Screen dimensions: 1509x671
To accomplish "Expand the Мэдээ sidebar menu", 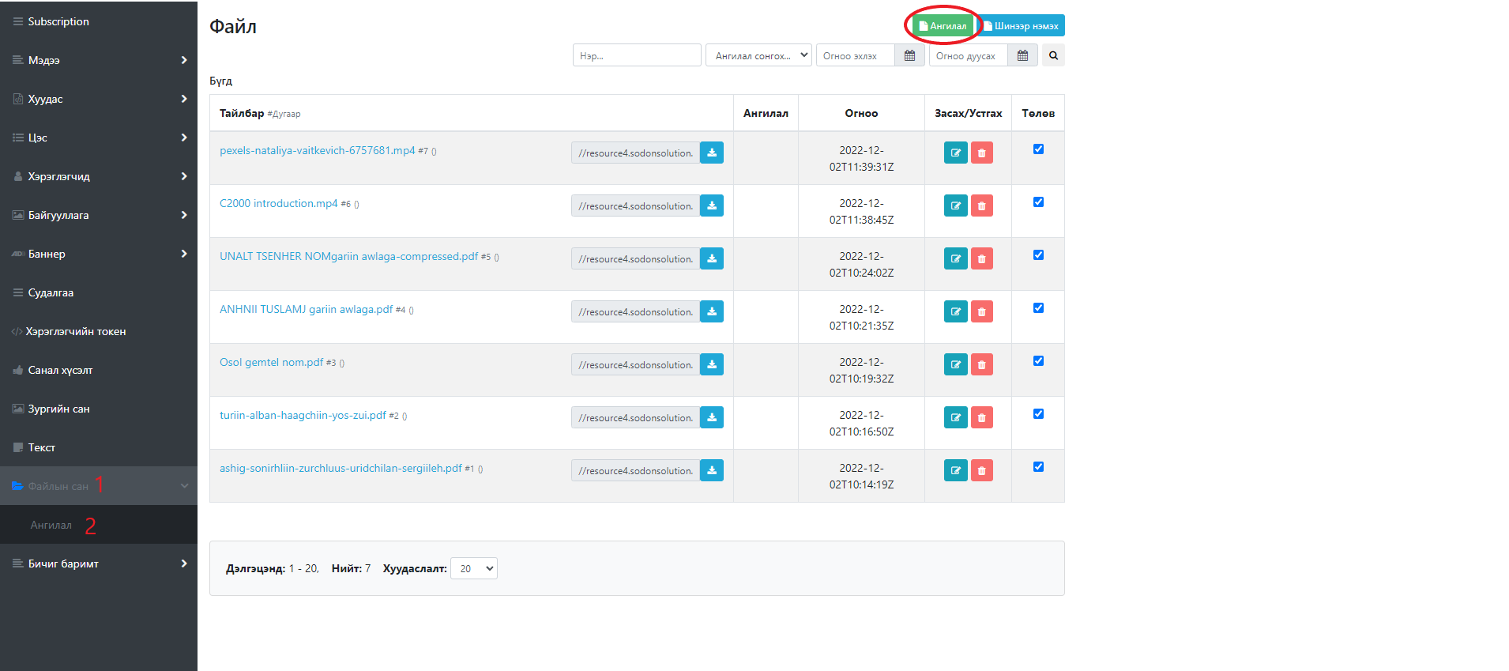I will (x=99, y=60).
